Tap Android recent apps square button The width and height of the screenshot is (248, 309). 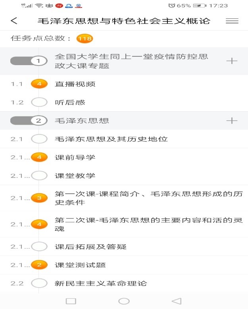click(71, 301)
